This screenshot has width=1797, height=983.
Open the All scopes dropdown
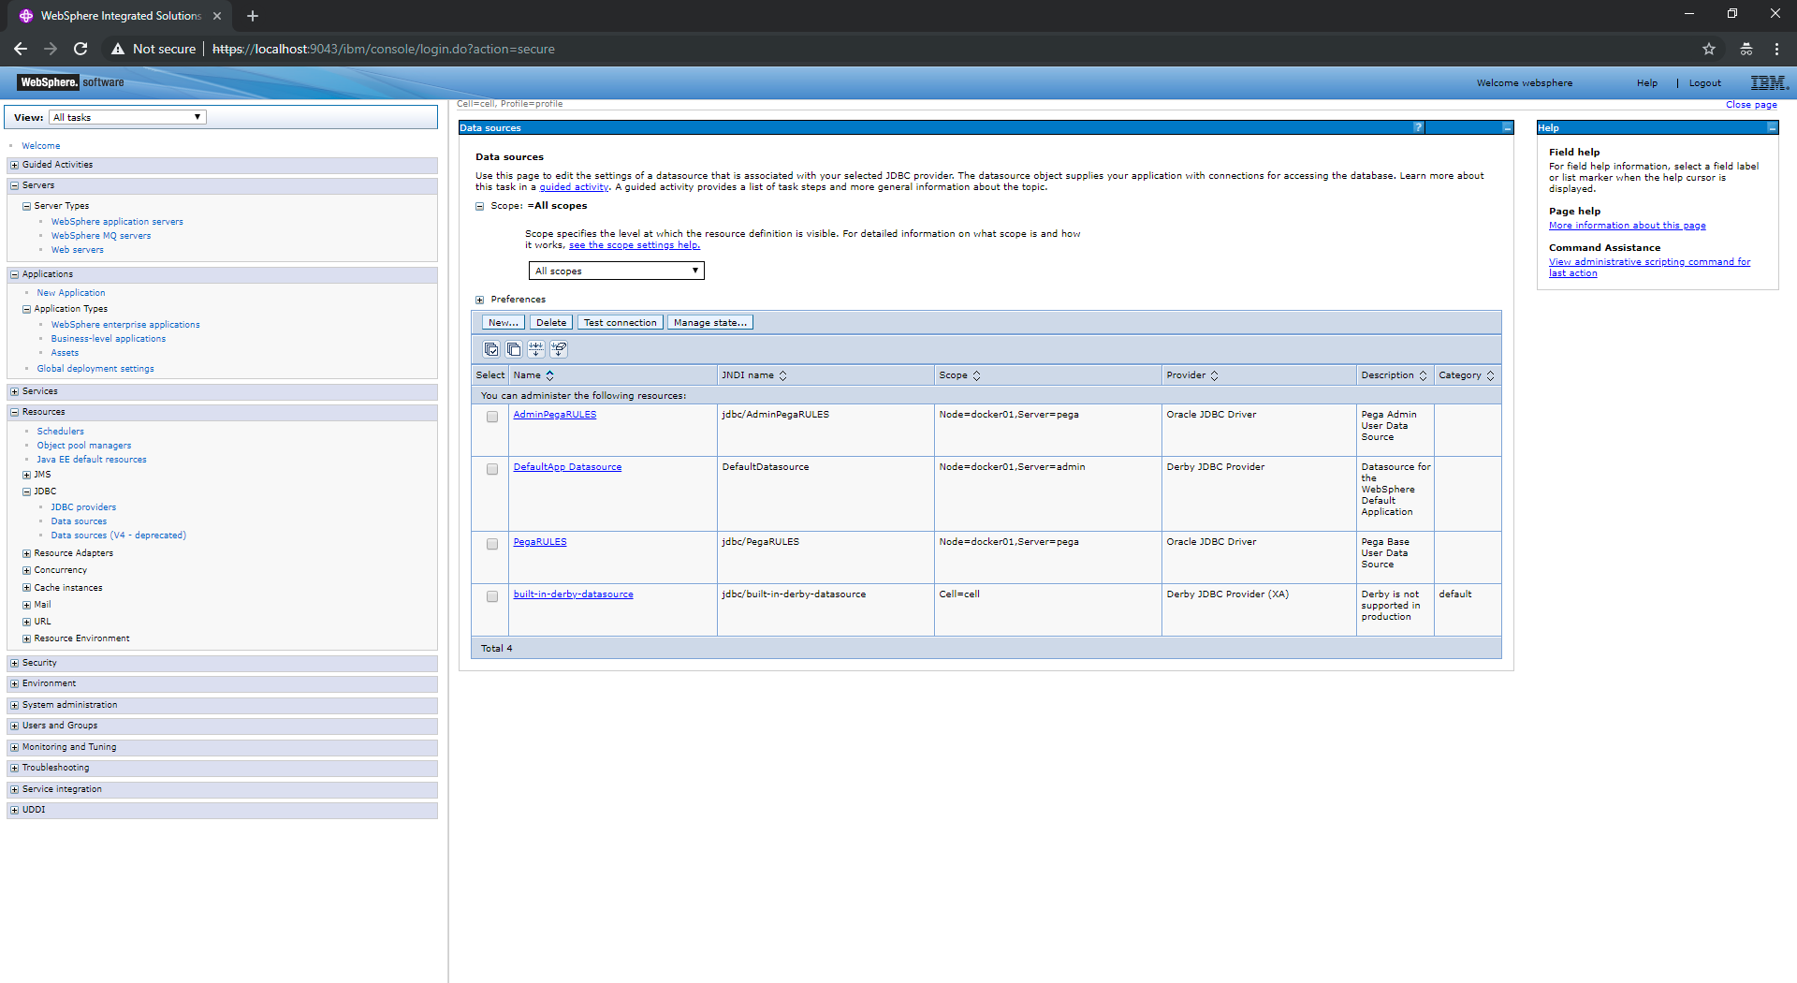point(617,271)
